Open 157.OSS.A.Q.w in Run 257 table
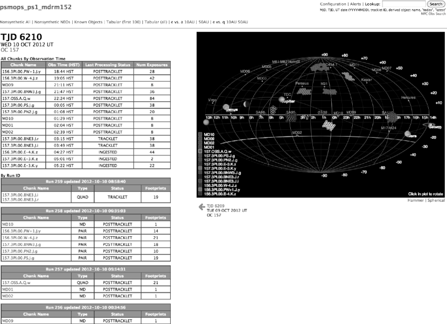The image size is (447, 324). (16, 283)
